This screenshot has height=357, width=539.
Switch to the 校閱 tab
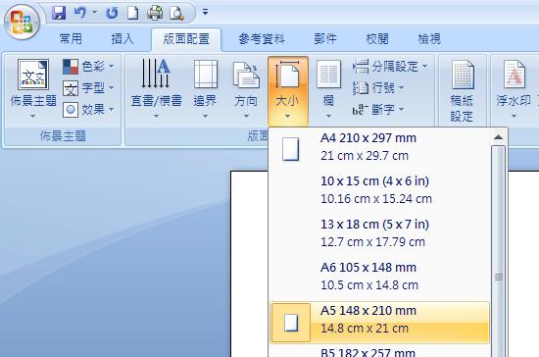pos(377,38)
